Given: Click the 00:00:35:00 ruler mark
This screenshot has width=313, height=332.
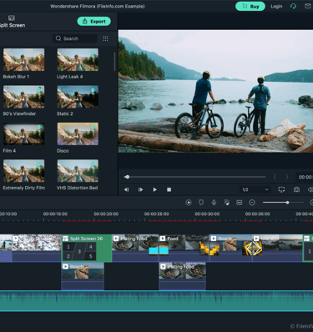Looking at the screenshot, I should coord(257,214).
